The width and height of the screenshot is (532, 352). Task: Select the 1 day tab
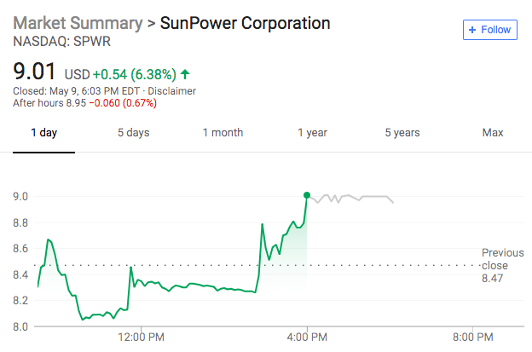[44, 133]
